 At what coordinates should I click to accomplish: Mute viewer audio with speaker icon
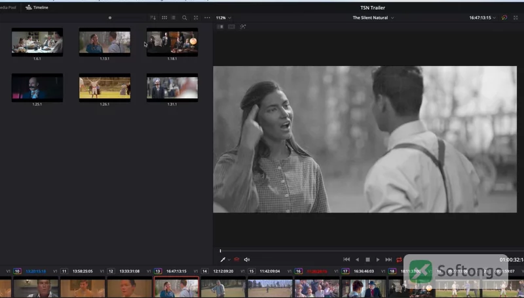247,259
